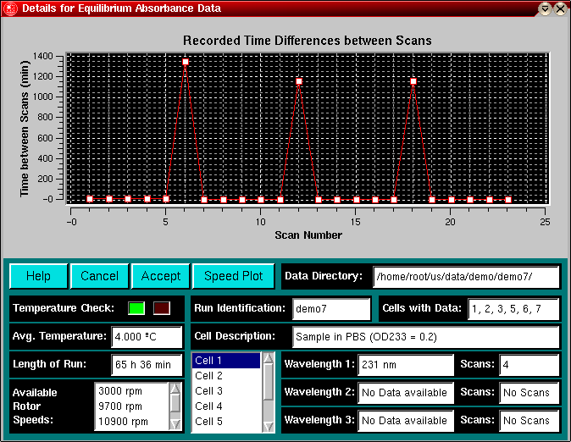The width and height of the screenshot is (571, 442).
Task: Click rotor speeds list scroll up arrow
Action: click(175, 389)
